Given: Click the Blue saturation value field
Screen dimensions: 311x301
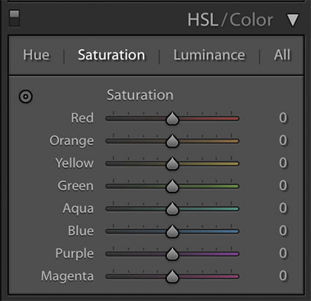Looking at the screenshot, I should 283,231.
